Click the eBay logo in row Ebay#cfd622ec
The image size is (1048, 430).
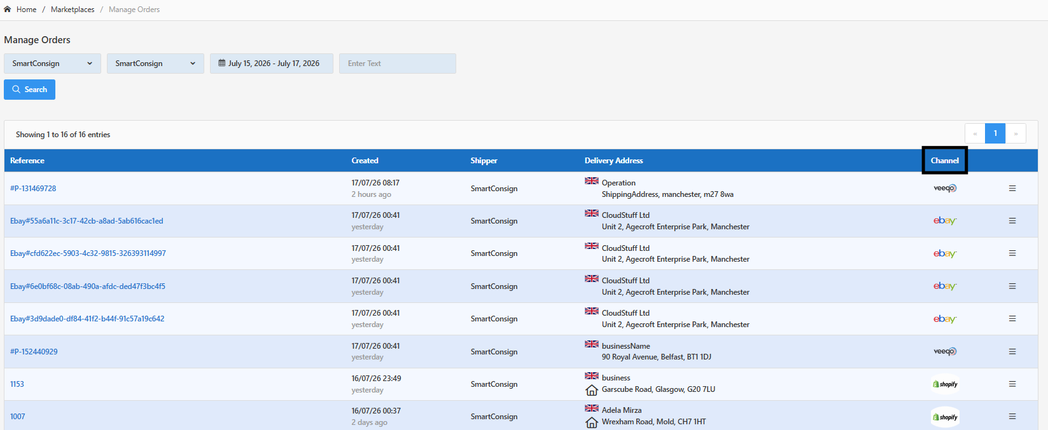(x=945, y=253)
